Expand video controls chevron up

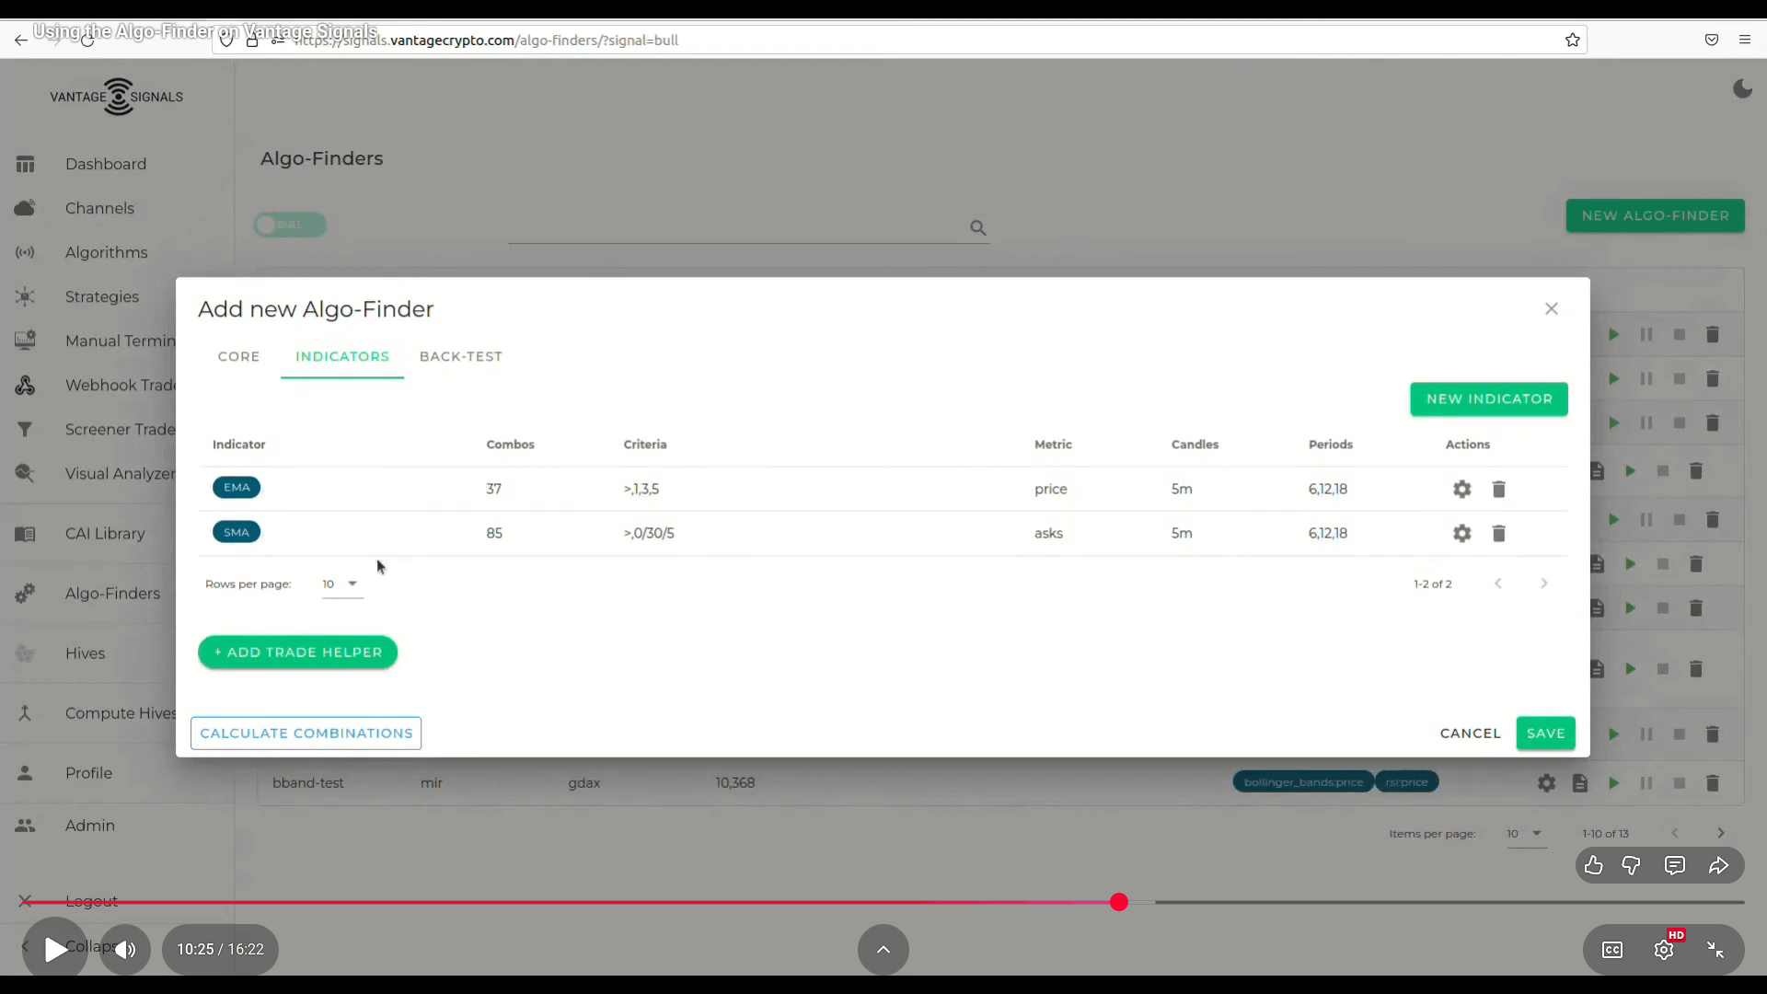coord(883,949)
